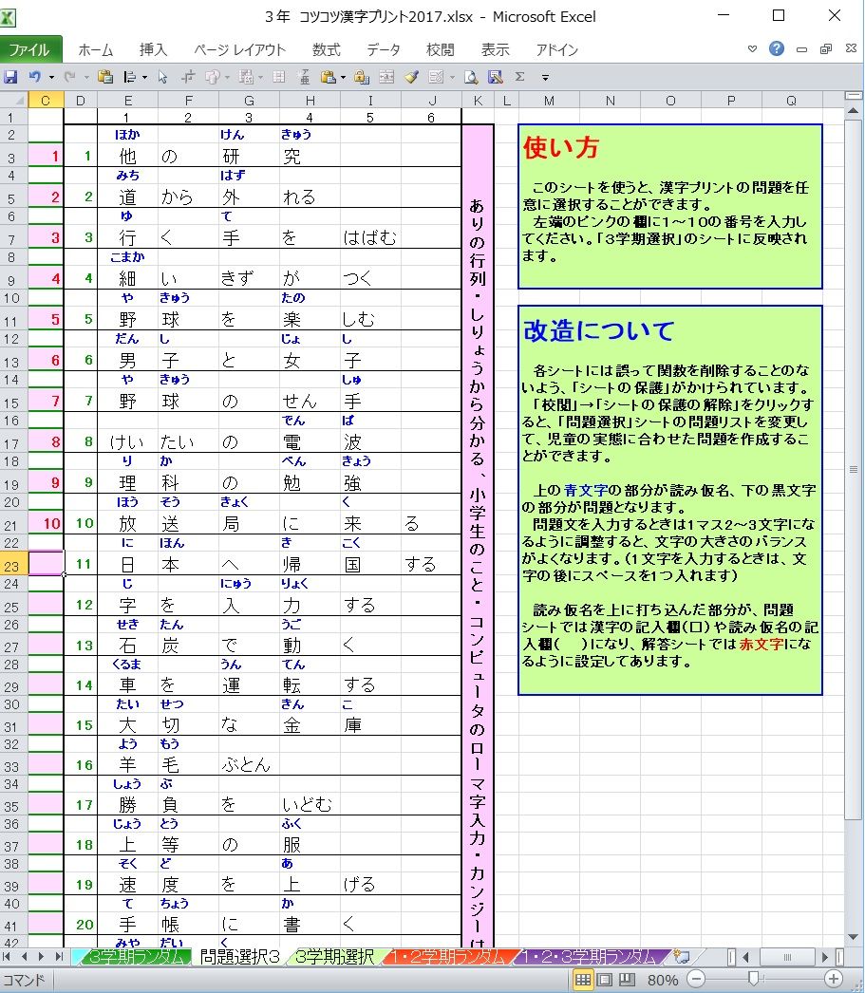Click the AutoSum sigma icon
Viewport: 865px width, 993px height.
(520, 77)
